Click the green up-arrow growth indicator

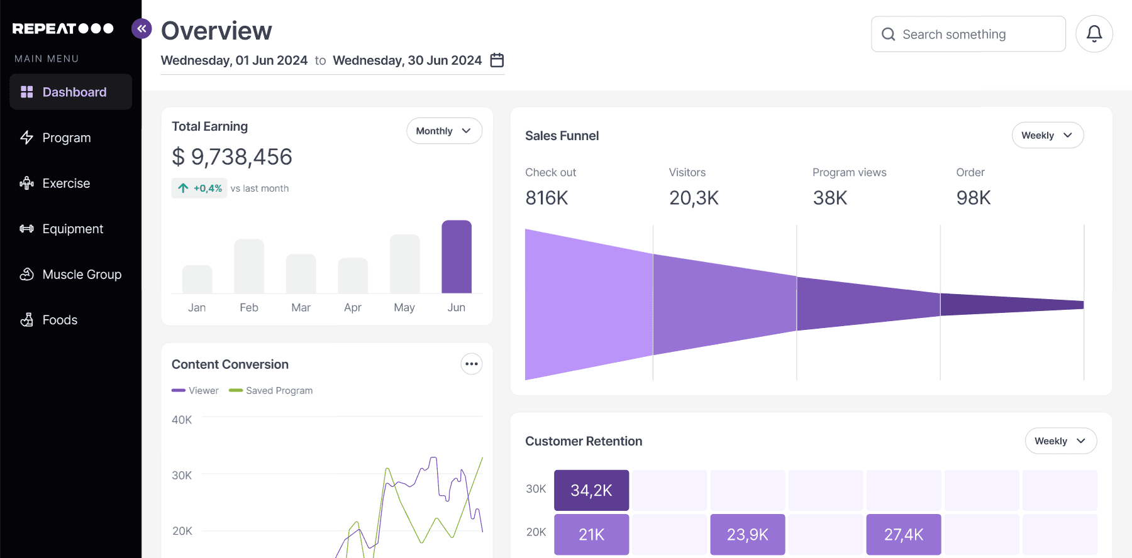tap(183, 188)
